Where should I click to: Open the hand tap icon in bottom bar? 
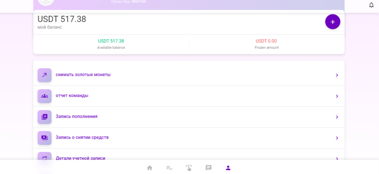coord(189,168)
